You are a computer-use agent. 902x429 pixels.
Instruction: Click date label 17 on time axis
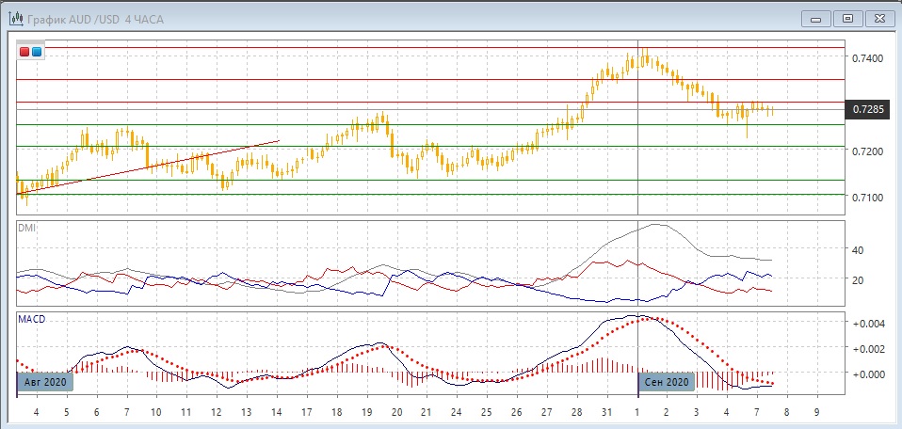pos(306,412)
